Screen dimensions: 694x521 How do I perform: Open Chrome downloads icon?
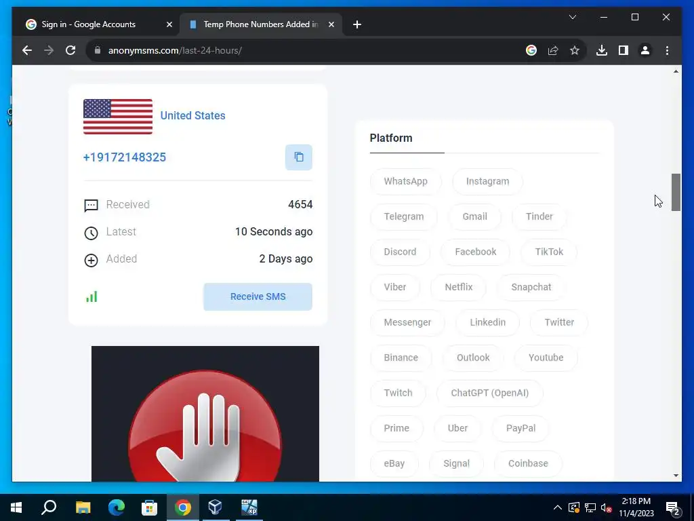[x=602, y=50]
